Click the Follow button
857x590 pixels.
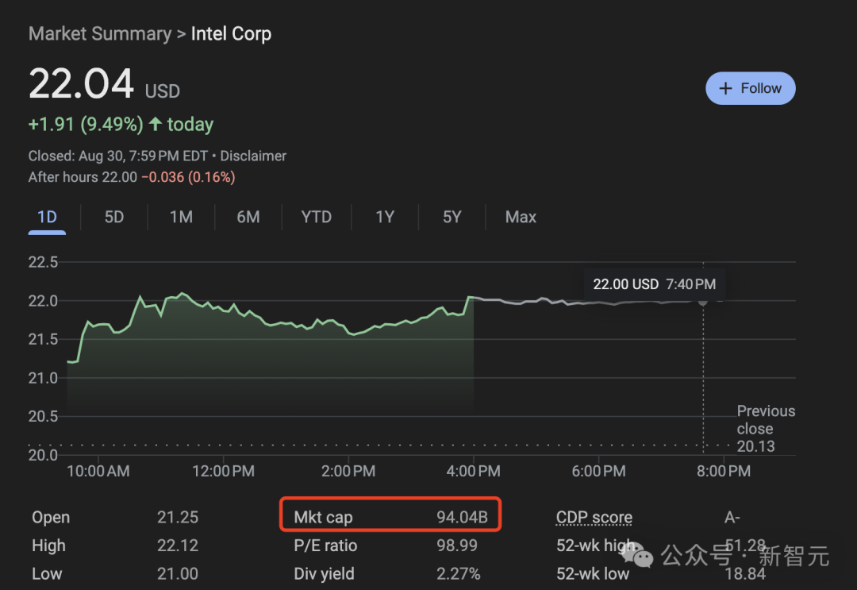coord(751,88)
